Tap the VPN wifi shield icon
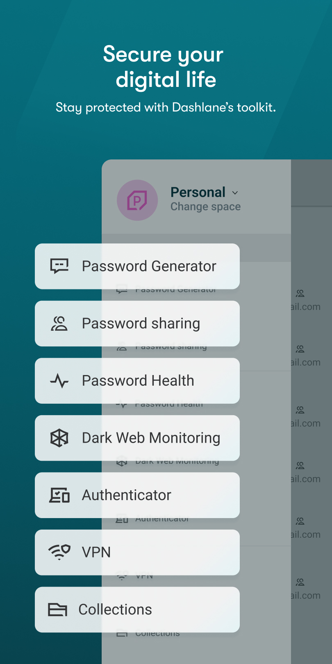332x664 pixels. [x=59, y=552]
